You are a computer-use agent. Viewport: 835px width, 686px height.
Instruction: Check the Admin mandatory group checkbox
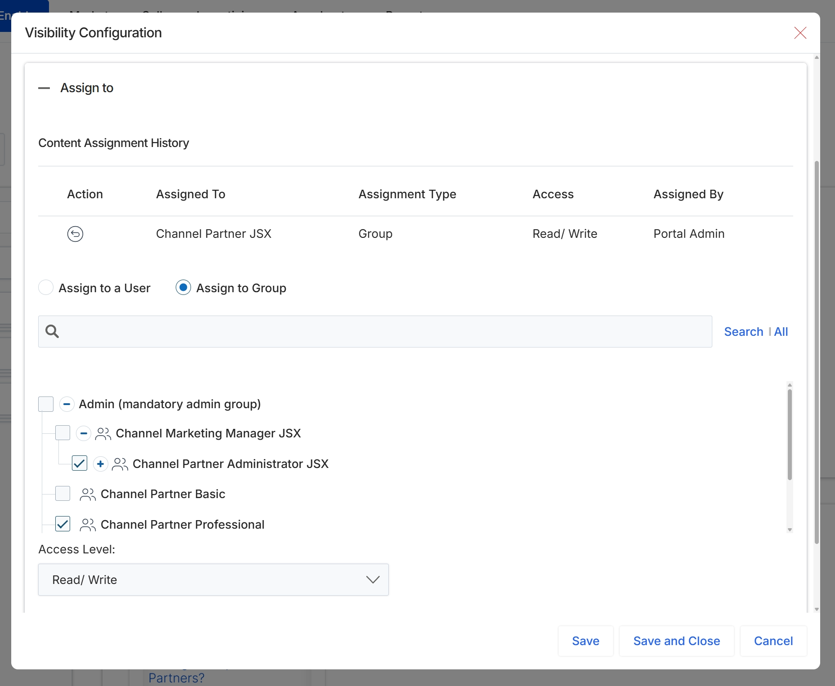point(46,404)
